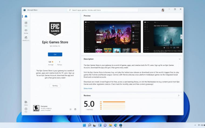This screenshot has width=205, height=128.
Task: Click the Gaming category tag
Action: tap(55, 86)
